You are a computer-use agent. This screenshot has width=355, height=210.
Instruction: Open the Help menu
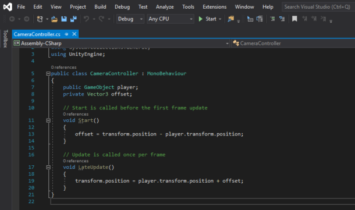[268, 7]
